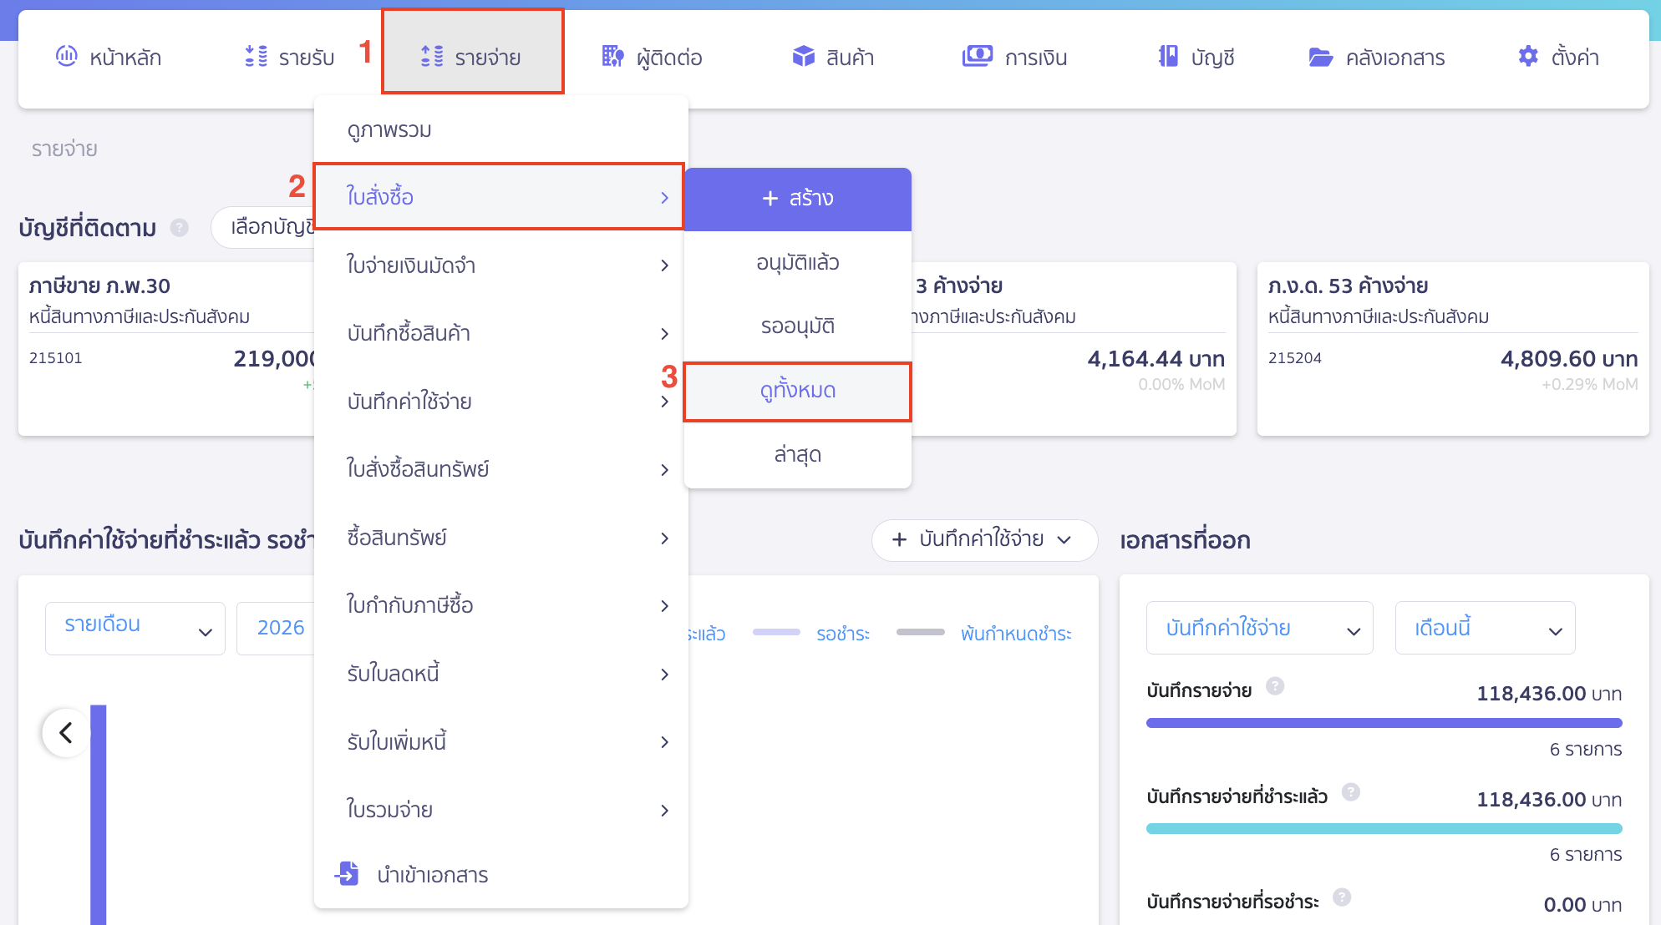Image resolution: width=1661 pixels, height=925 pixels.
Task: Select ดูภาพรวม from the รายจ่าย menu
Action: coord(388,129)
